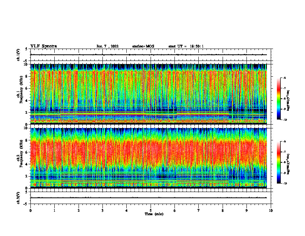This screenshot has height=236, width=305.
Task: Click the 4 kHz tick on ch.1 axis
Action: click(27, 101)
